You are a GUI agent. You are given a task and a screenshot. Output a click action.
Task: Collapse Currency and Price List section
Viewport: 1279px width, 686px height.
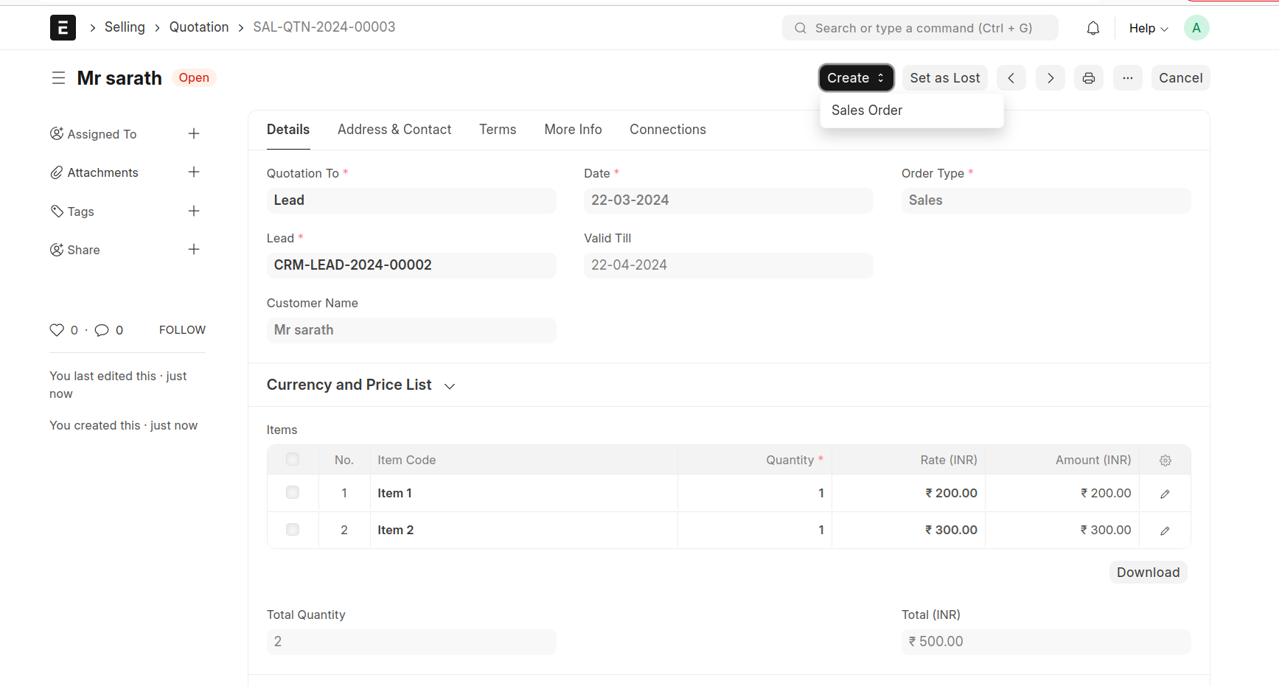tap(450, 386)
